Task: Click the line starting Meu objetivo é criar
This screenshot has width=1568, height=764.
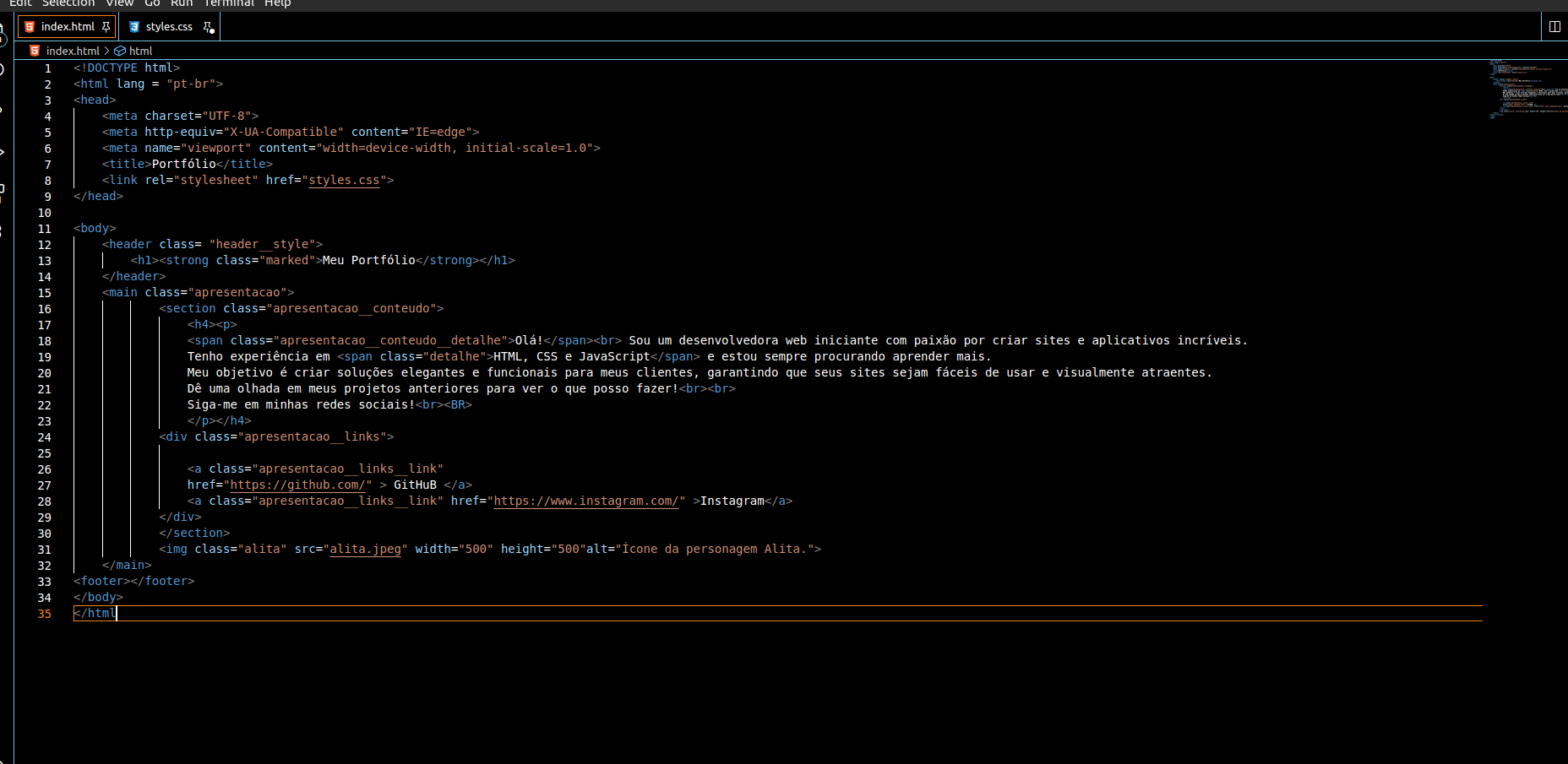Action: click(700, 372)
